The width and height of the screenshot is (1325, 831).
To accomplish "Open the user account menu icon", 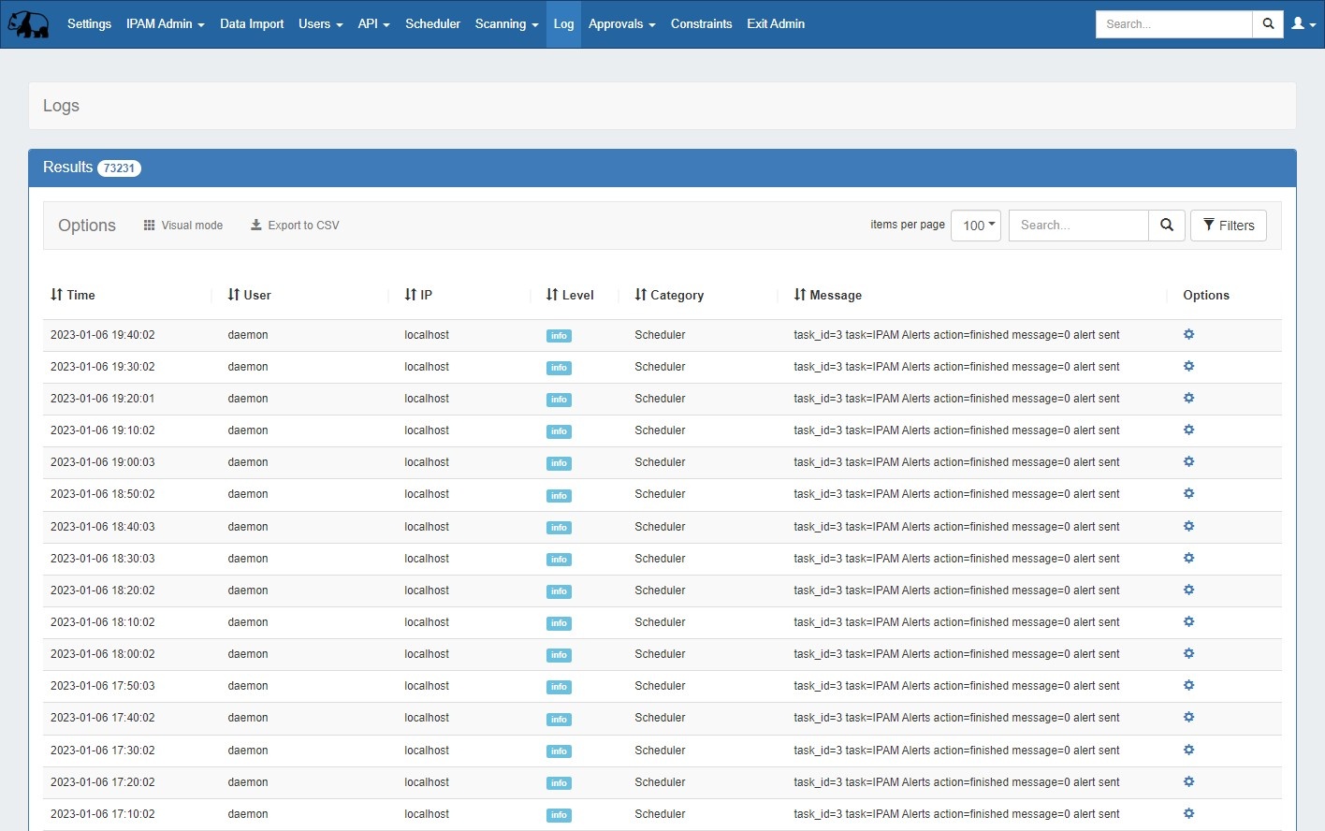I will pyautogui.click(x=1303, y=24).
